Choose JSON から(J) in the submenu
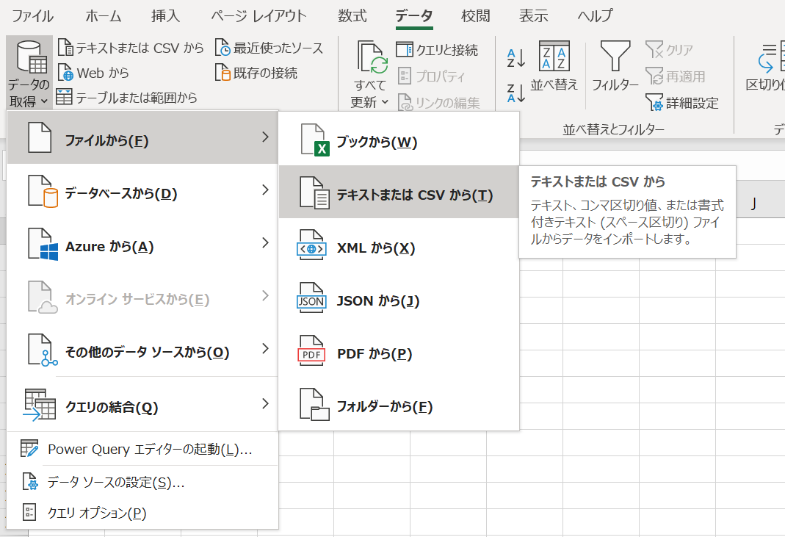 pyautogui.click(x=399, y=298)
